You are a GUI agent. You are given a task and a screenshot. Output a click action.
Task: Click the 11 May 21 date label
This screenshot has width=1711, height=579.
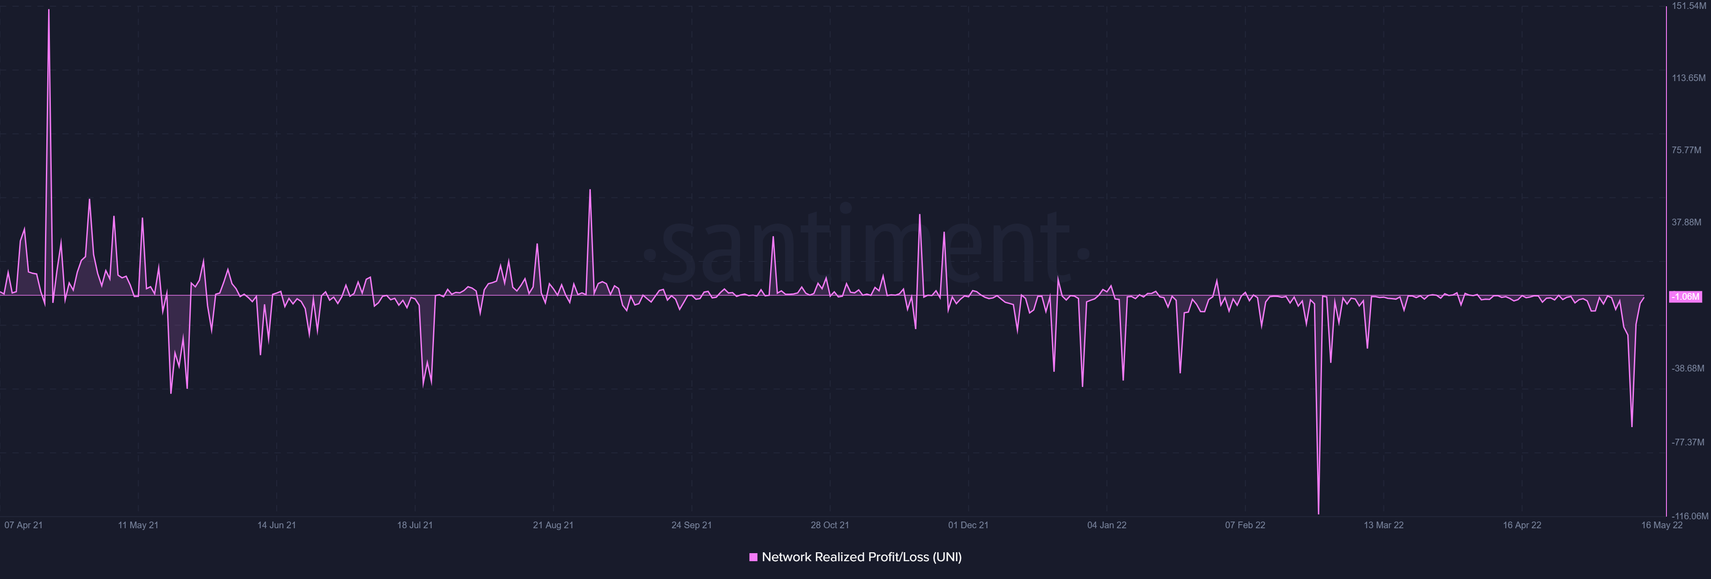click(x=138, y=525)
